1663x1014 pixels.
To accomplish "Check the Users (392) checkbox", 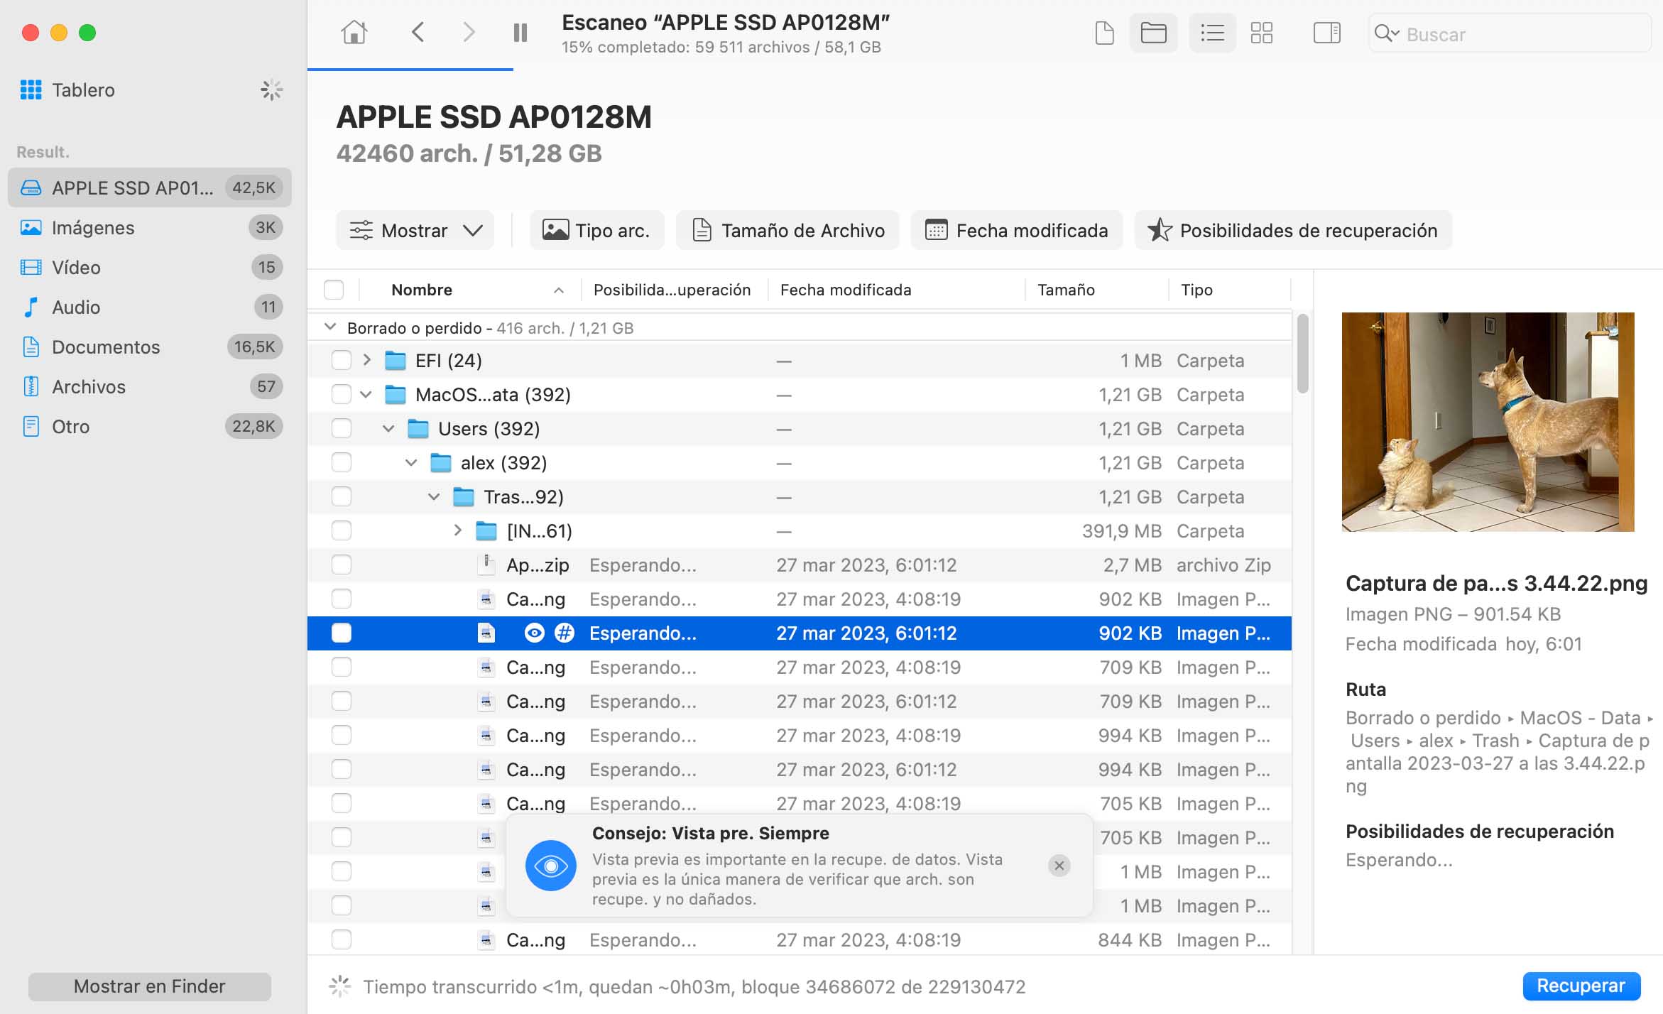I will [342, 428].
